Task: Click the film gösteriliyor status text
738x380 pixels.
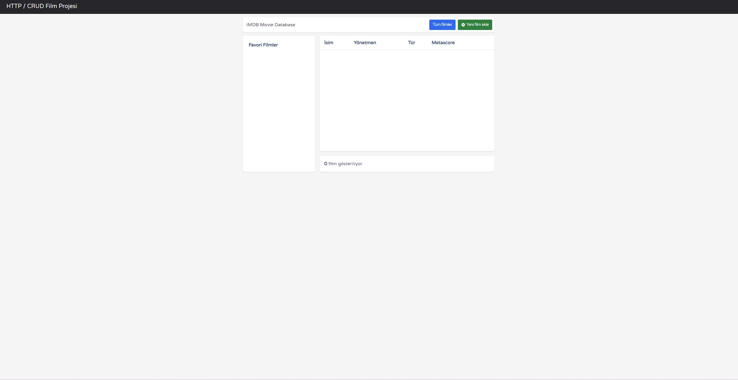Action: click(345, 164)
